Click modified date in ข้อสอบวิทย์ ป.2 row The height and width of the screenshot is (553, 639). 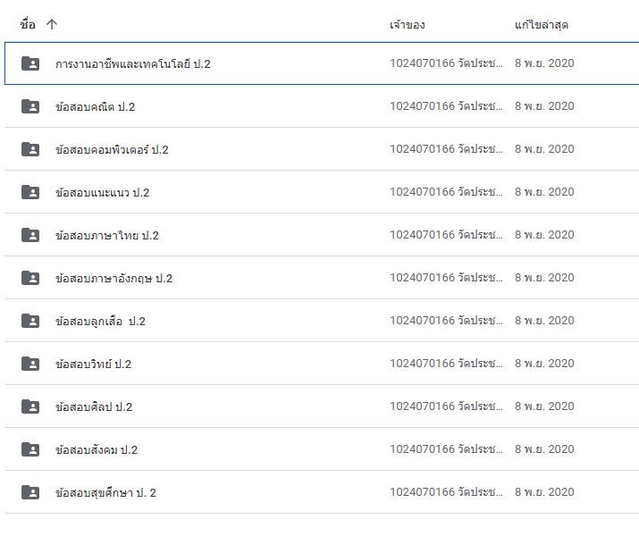(544, 364)
